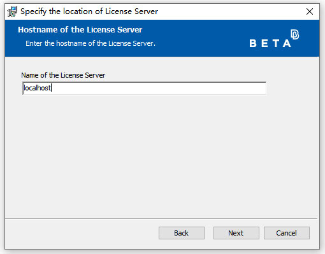Image resolution: width=325 pixels, height=254 pixels.
Task: Click the separator line above the buttons
Action: (161, 218)
